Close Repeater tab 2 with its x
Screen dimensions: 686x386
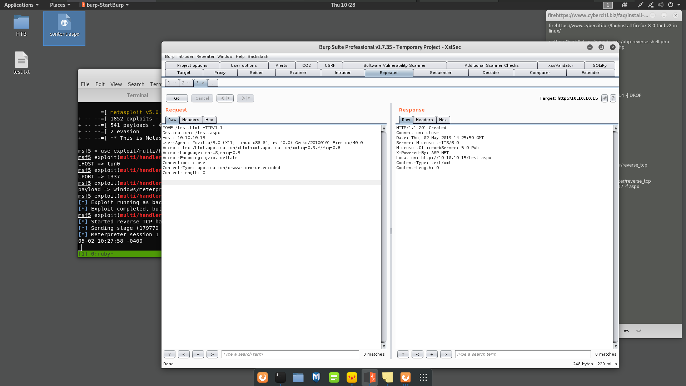(x=189, y=83)
